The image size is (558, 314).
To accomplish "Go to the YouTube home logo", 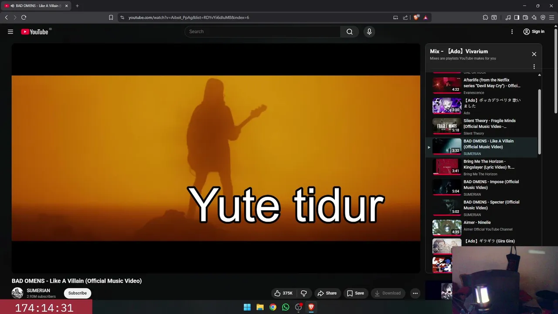I will 35,31.
